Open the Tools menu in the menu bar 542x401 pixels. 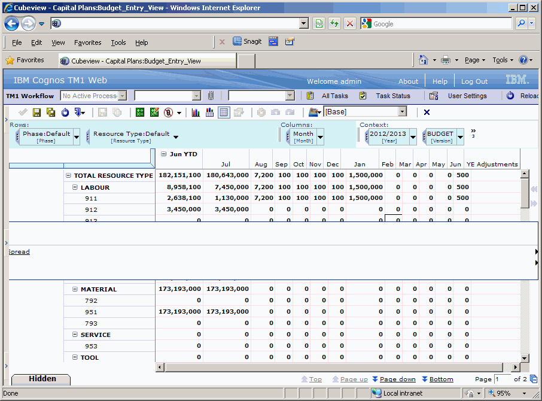tap(118, 42)
